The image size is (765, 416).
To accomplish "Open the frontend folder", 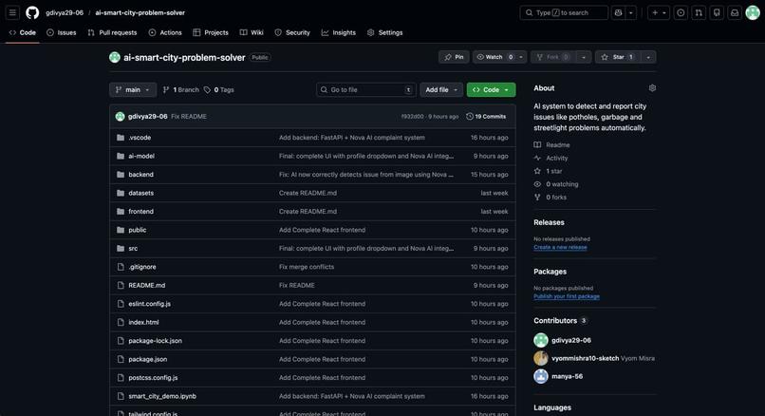I will (141, 212).
